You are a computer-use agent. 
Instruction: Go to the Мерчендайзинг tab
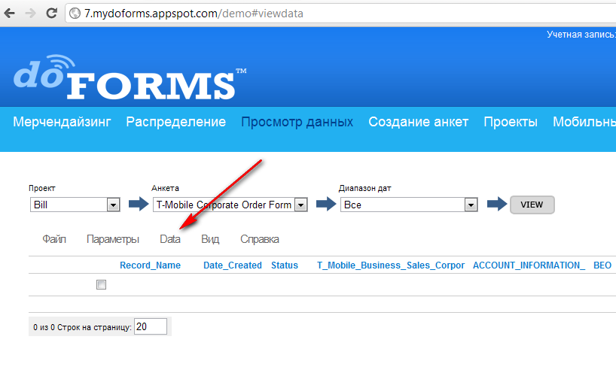62,122
